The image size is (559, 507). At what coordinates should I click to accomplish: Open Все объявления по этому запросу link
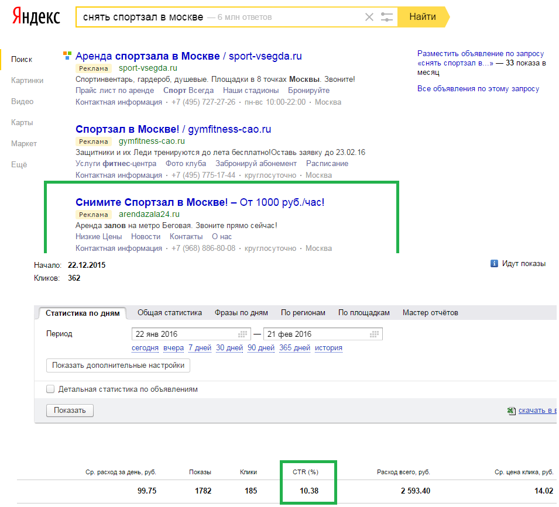pyautogui.click(x=478, y=89)
